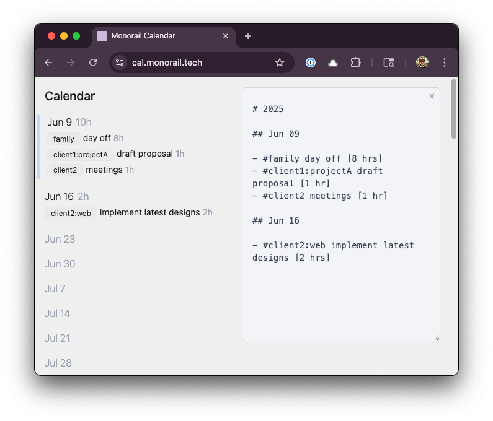Bookmark this page with the star icon
This screenshot has width=493, height=421.
[280, 63]
